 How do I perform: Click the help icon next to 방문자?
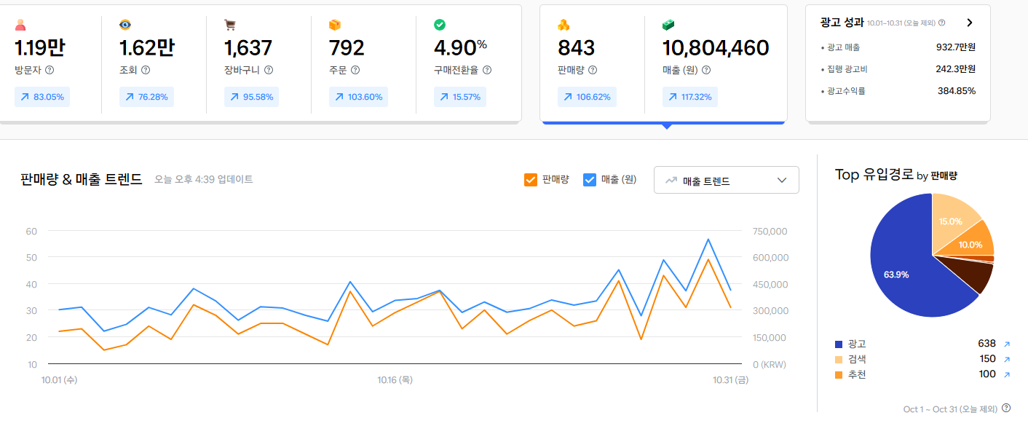[50, 71]
